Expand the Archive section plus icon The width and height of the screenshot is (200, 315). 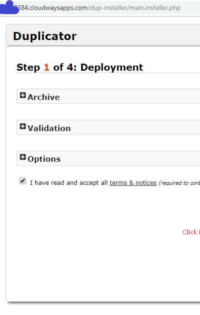(23, 95)
